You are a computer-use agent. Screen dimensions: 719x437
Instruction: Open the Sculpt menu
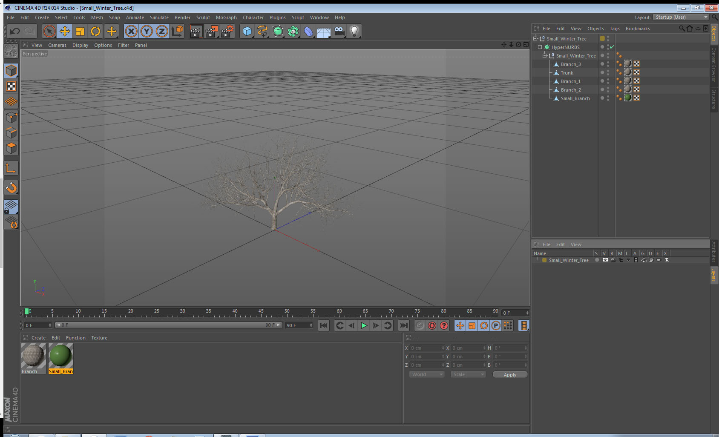click(x=203, y=17)
